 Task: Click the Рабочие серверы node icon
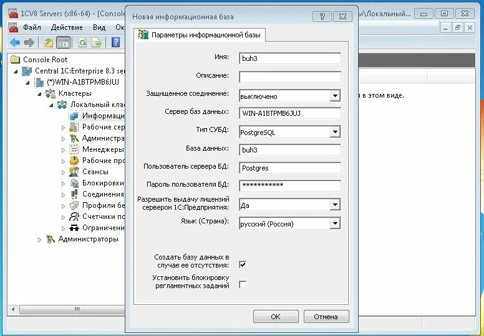click(74, 127)
